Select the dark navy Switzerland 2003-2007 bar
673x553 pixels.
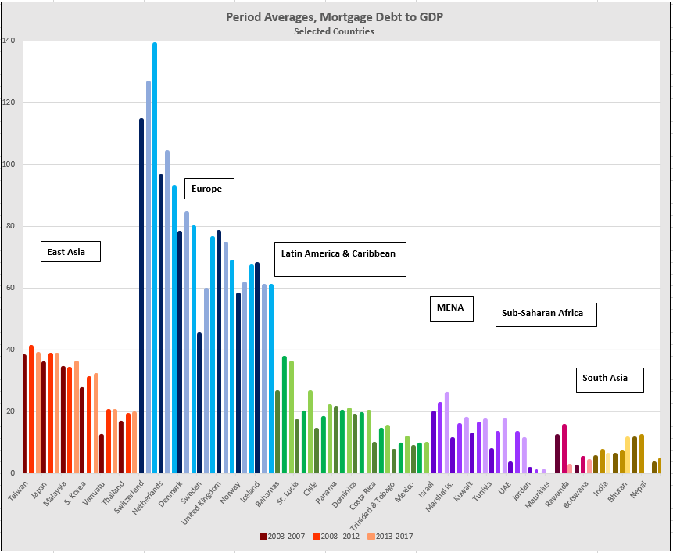(141, 296)
